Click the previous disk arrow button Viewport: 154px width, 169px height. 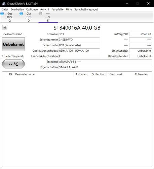[x=5, y=27]
